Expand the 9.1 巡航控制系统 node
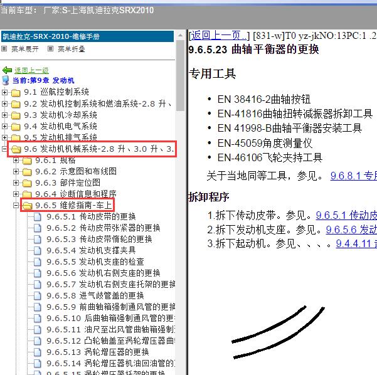Screen dimensions: 377x375 pyautogui.click(x=4, y=92)
